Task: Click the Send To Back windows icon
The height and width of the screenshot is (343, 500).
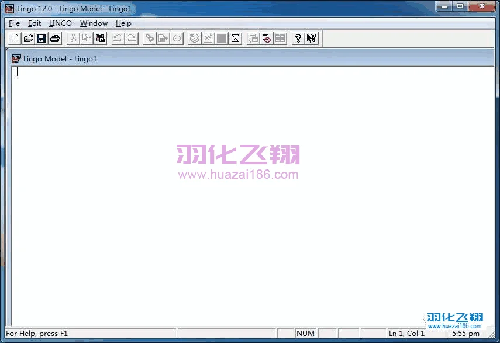Action: (x=253, y=38)
